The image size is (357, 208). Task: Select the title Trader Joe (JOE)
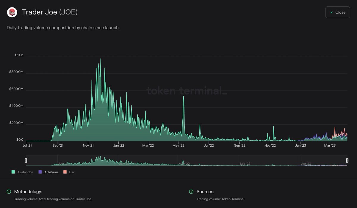pos(49,12)
